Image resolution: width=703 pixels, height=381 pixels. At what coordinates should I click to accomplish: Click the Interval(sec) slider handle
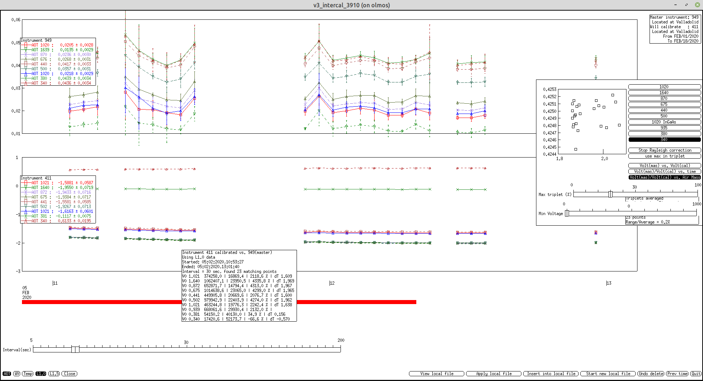tap(75, 349)
